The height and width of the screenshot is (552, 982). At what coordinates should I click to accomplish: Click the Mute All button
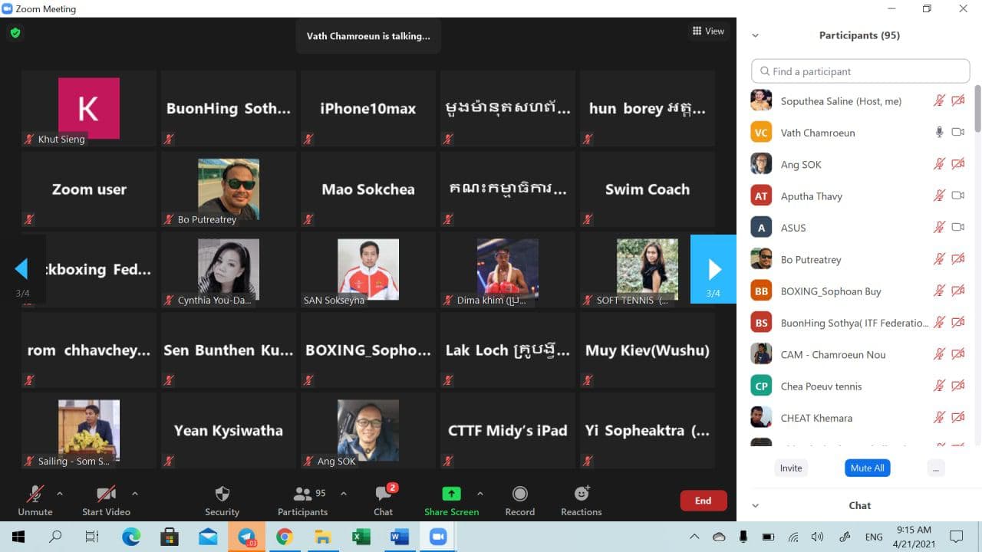pos(867,468)
